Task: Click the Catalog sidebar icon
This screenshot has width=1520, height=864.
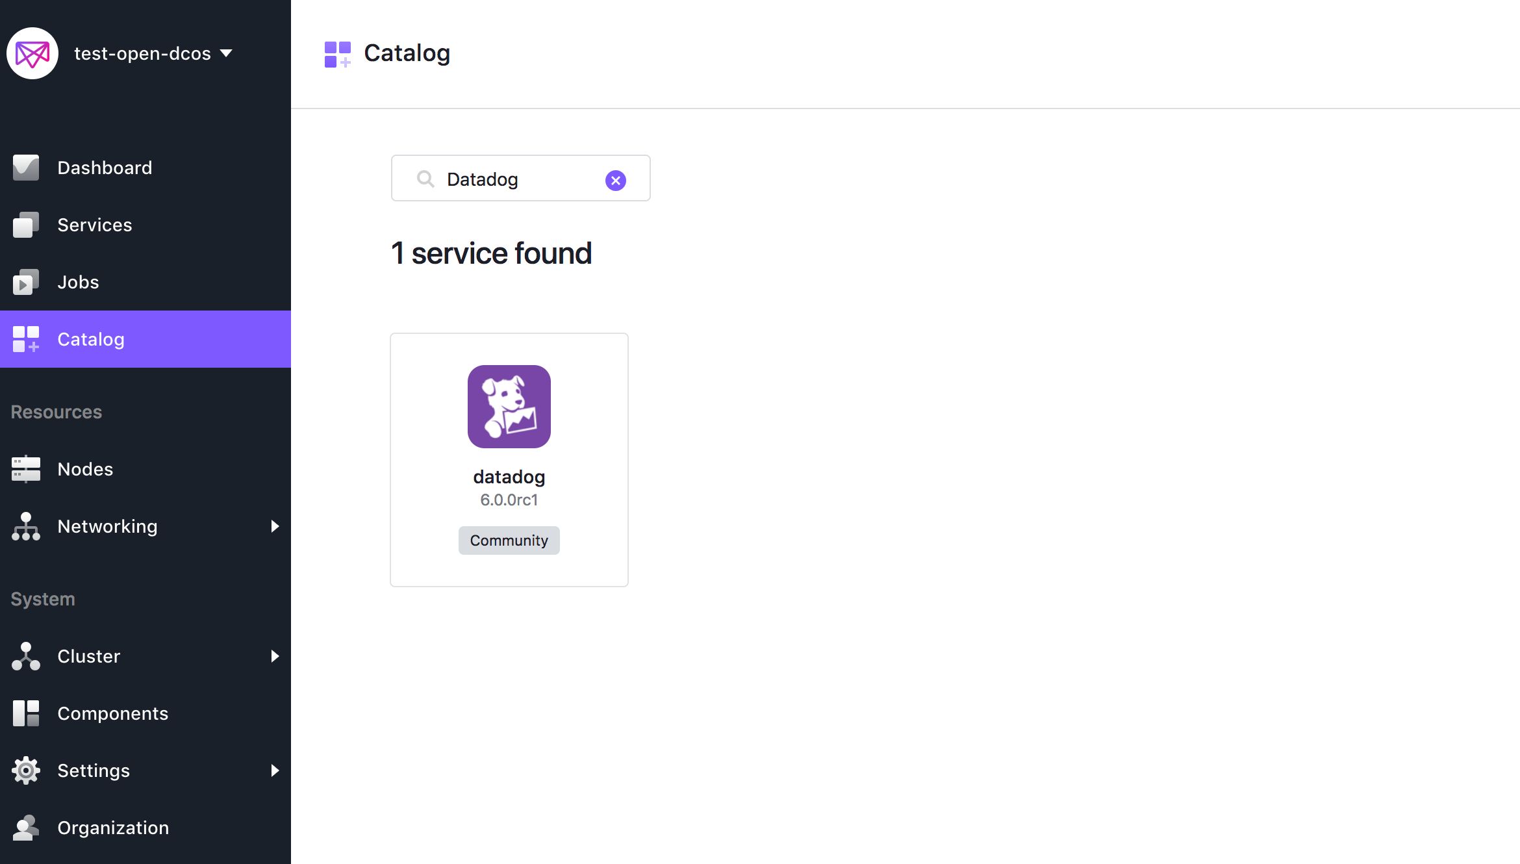Action: [26, 338]
